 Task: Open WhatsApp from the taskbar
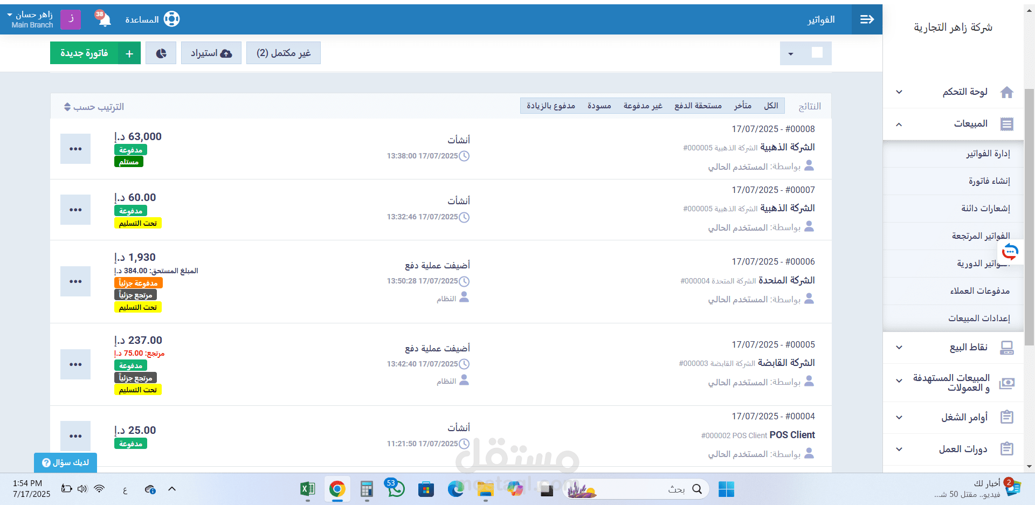pos(396,489)
